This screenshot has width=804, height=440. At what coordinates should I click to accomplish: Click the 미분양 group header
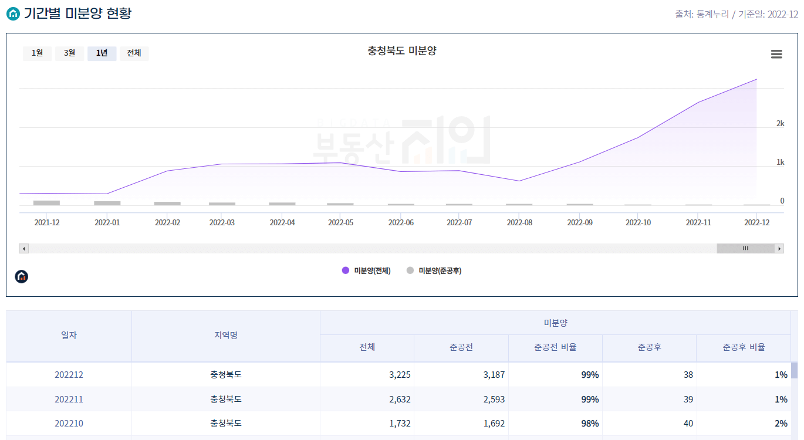click(555, 323)
